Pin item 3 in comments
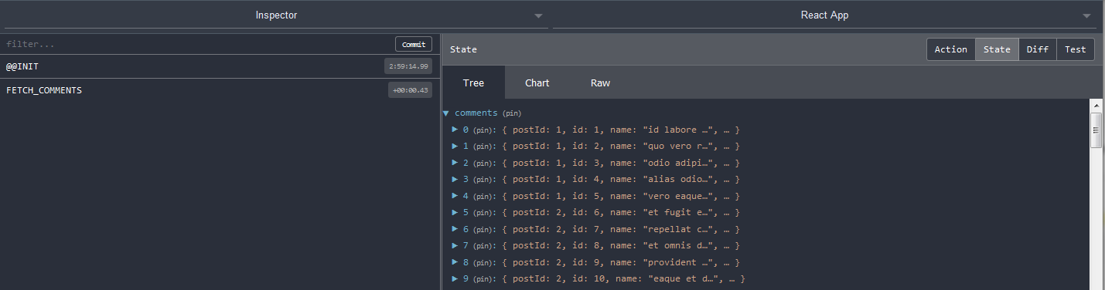This screenshot has height=290, width=1105. (483, 180)
